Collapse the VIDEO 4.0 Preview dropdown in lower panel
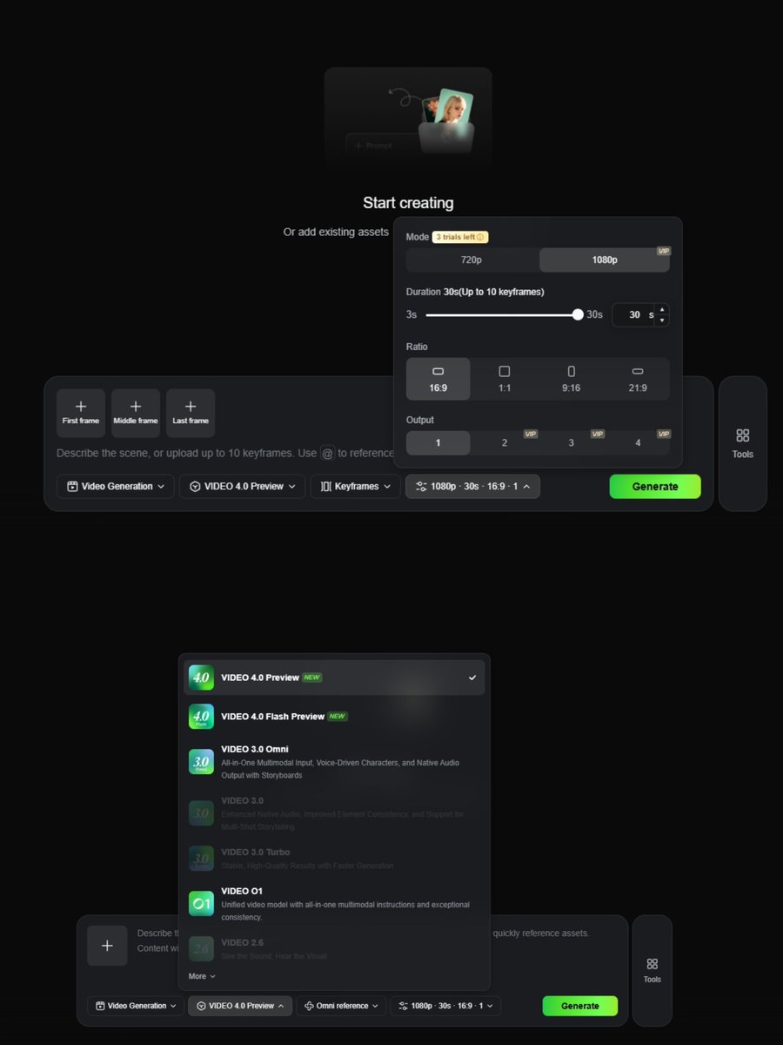The width and height of the screenshot is (783, 1045). (240, 1006)
